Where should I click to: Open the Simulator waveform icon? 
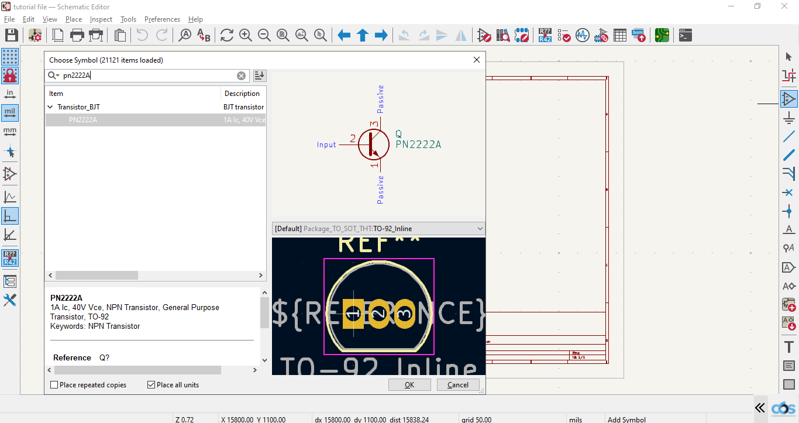point(582,35)
